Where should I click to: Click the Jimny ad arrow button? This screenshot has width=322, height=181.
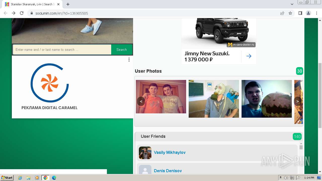pyautogui.click(x=249, y=56)
